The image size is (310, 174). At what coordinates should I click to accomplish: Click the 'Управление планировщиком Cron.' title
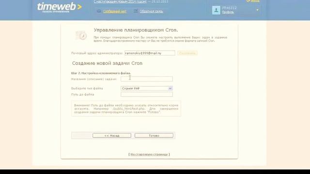click(x=136, y=30)
